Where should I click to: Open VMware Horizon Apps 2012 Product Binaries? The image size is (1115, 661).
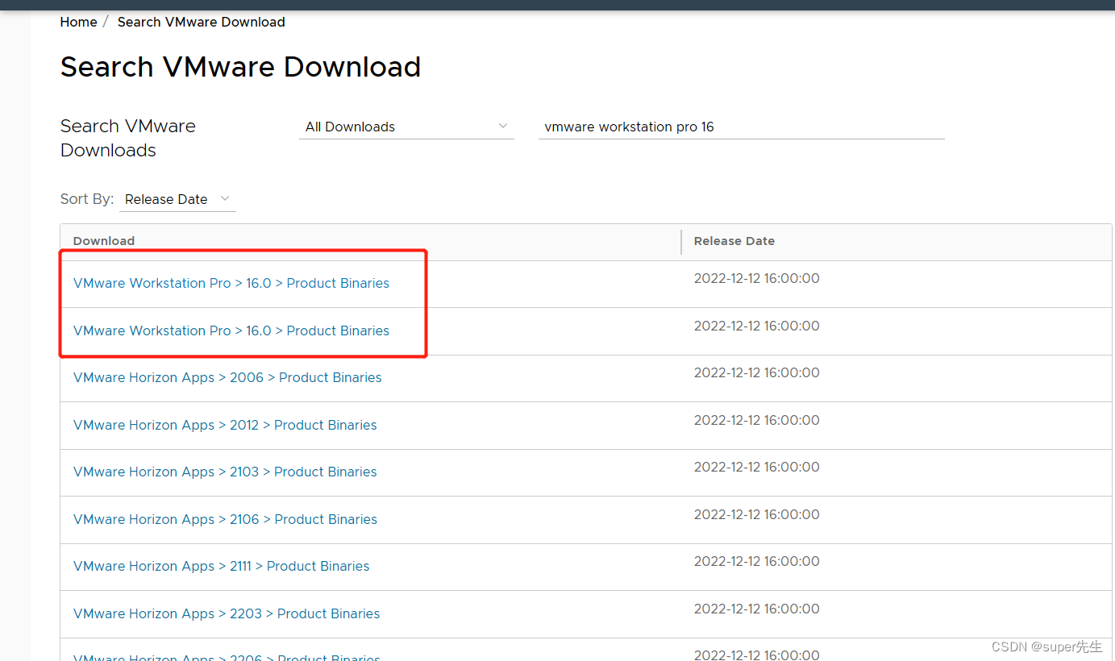[x=225, y=425]
